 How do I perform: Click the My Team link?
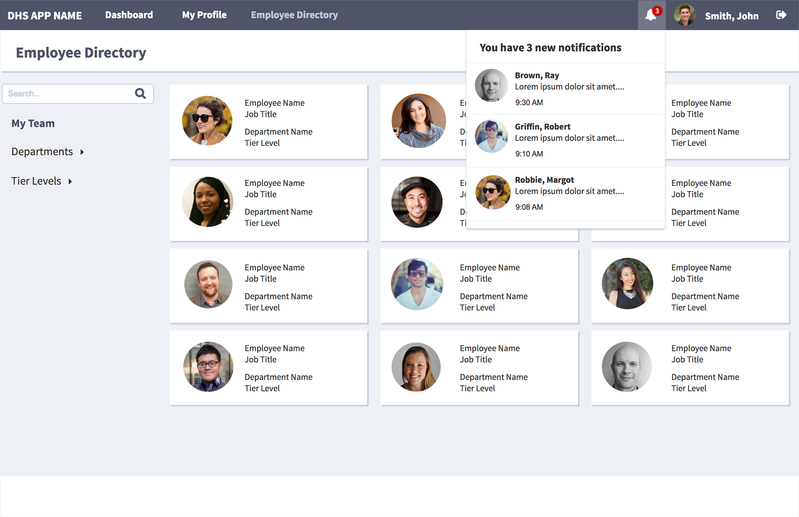(x=33, y=124)
